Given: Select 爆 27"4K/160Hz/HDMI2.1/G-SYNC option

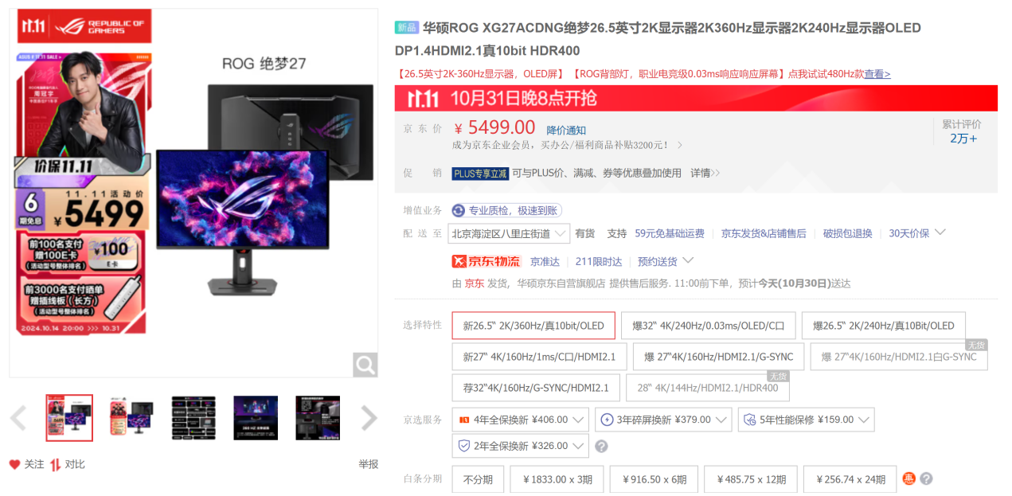Looking at the screenshot, I should tap(719, 357).
